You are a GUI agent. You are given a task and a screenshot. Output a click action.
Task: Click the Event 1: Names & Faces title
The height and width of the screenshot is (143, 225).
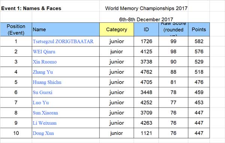click(31, 8)
